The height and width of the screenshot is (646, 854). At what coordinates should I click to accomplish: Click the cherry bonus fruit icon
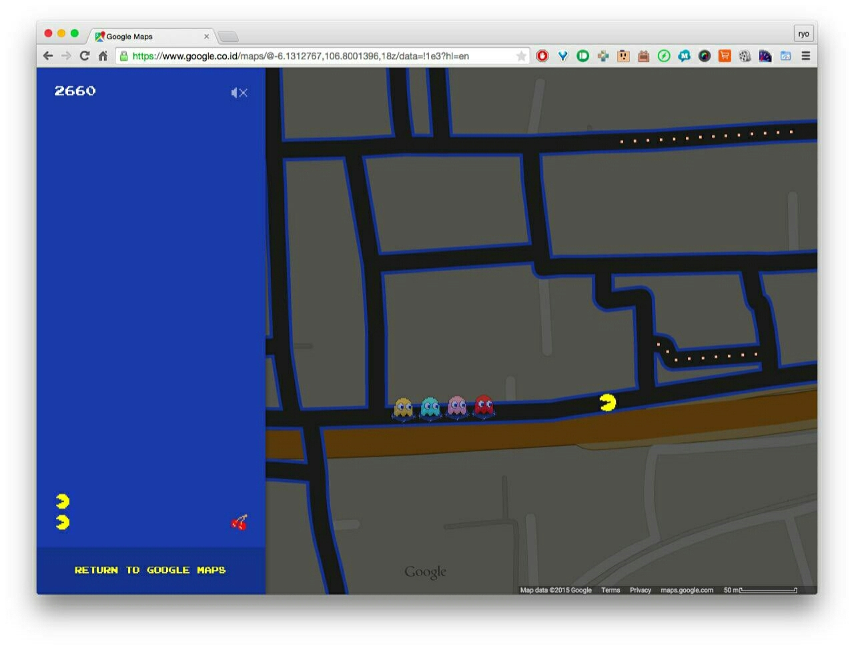tap(240, 522)
